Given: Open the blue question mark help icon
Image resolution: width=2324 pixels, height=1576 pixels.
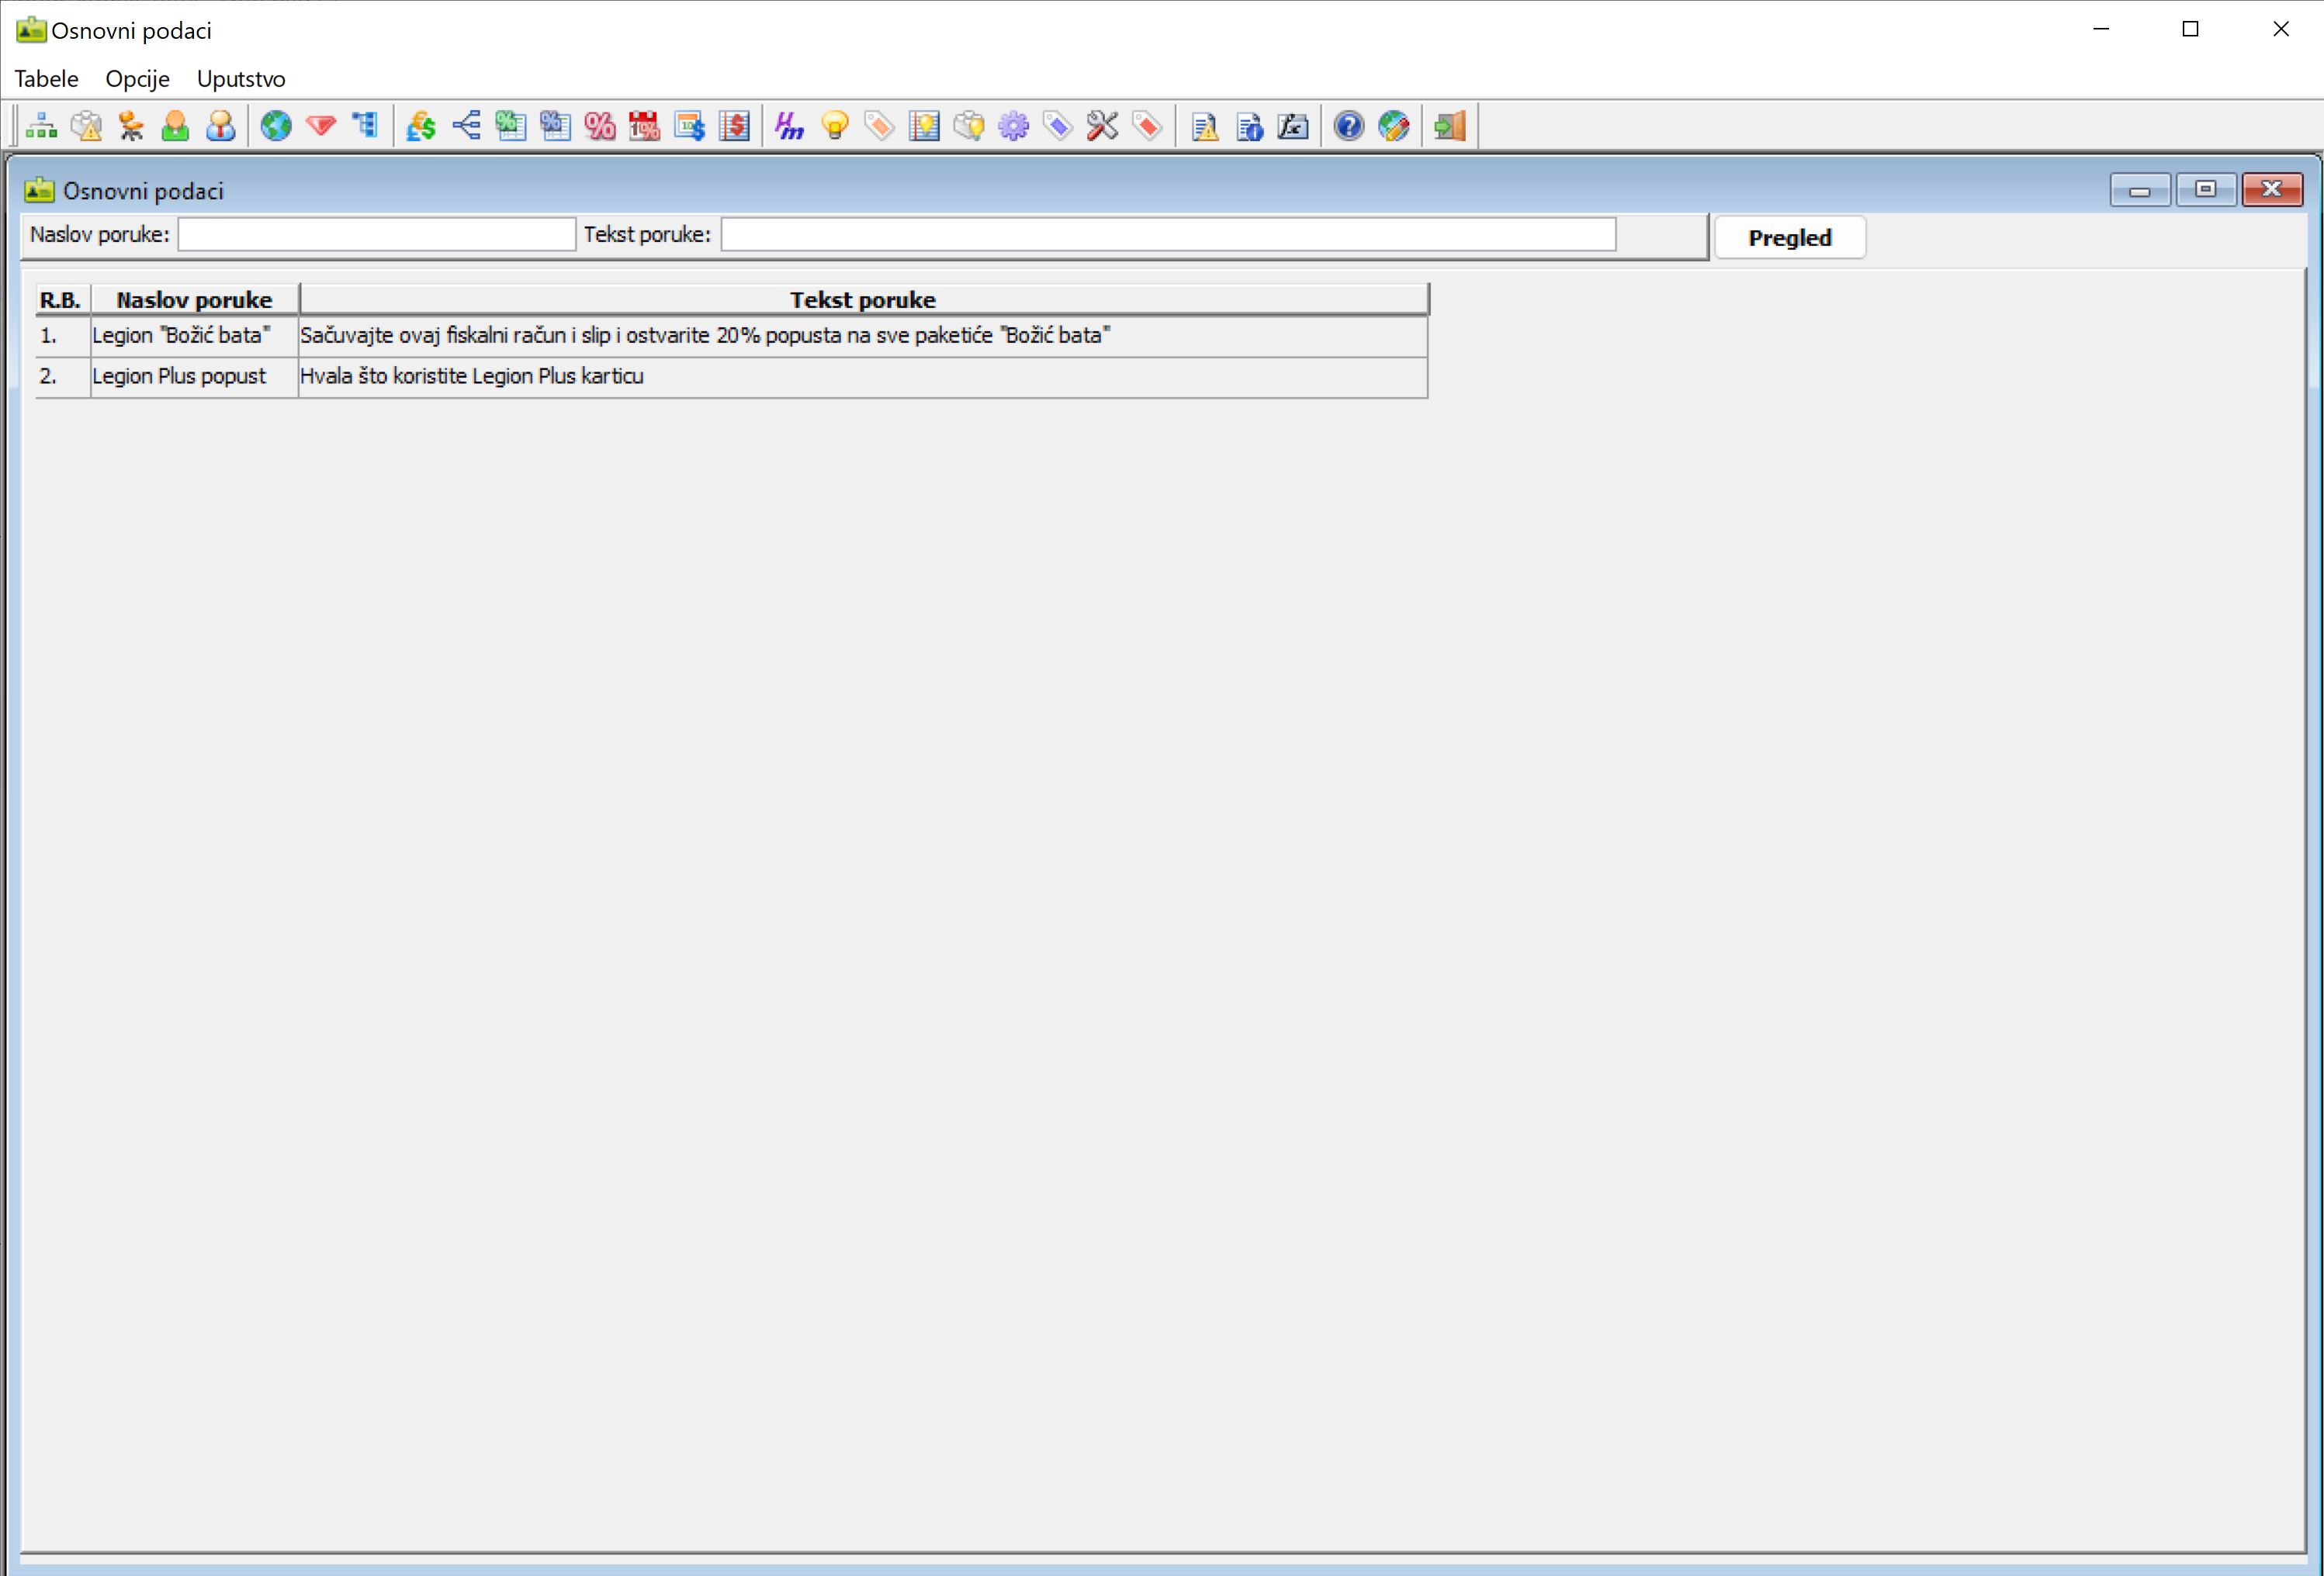Looking at the screenshot, I should pyautogui.click(x=1349, y=126).
